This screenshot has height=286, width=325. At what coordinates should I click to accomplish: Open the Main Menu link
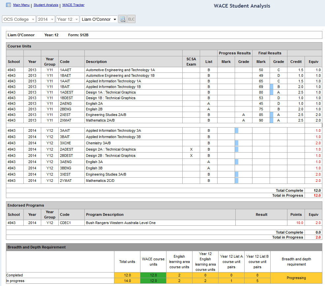coord(21,5)
